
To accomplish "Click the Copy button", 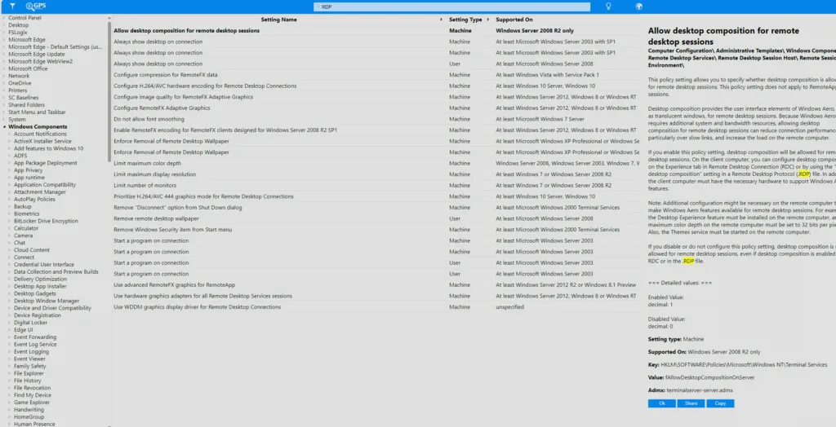I will (720, 403).
